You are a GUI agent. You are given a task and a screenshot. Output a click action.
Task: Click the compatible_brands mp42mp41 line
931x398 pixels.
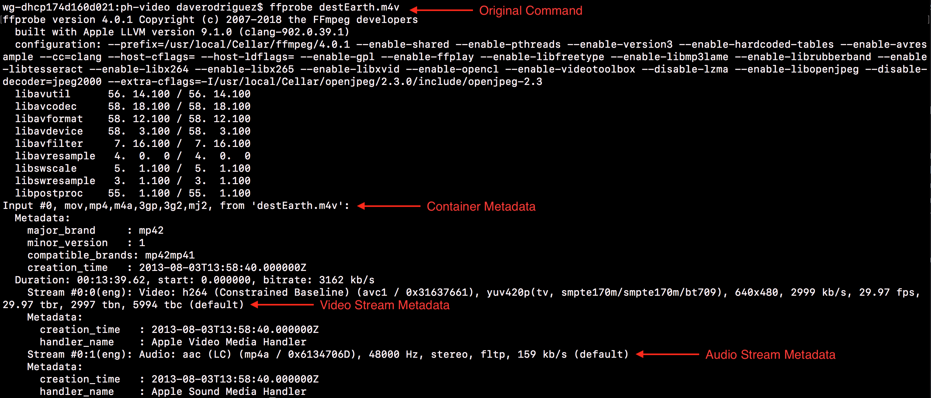(x=111, y=255)
